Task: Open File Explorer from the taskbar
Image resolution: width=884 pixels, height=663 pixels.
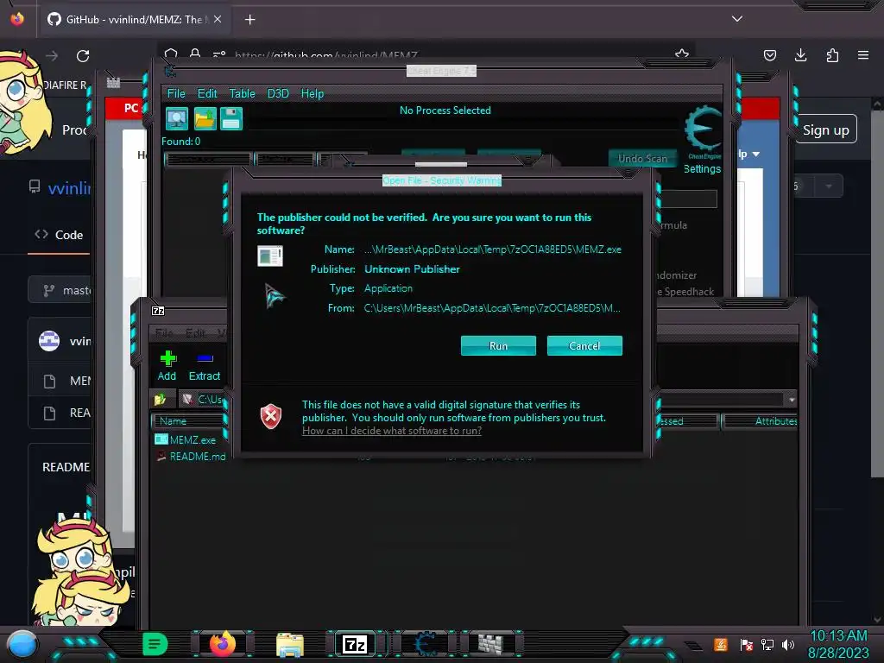Action: coord(290,645)
